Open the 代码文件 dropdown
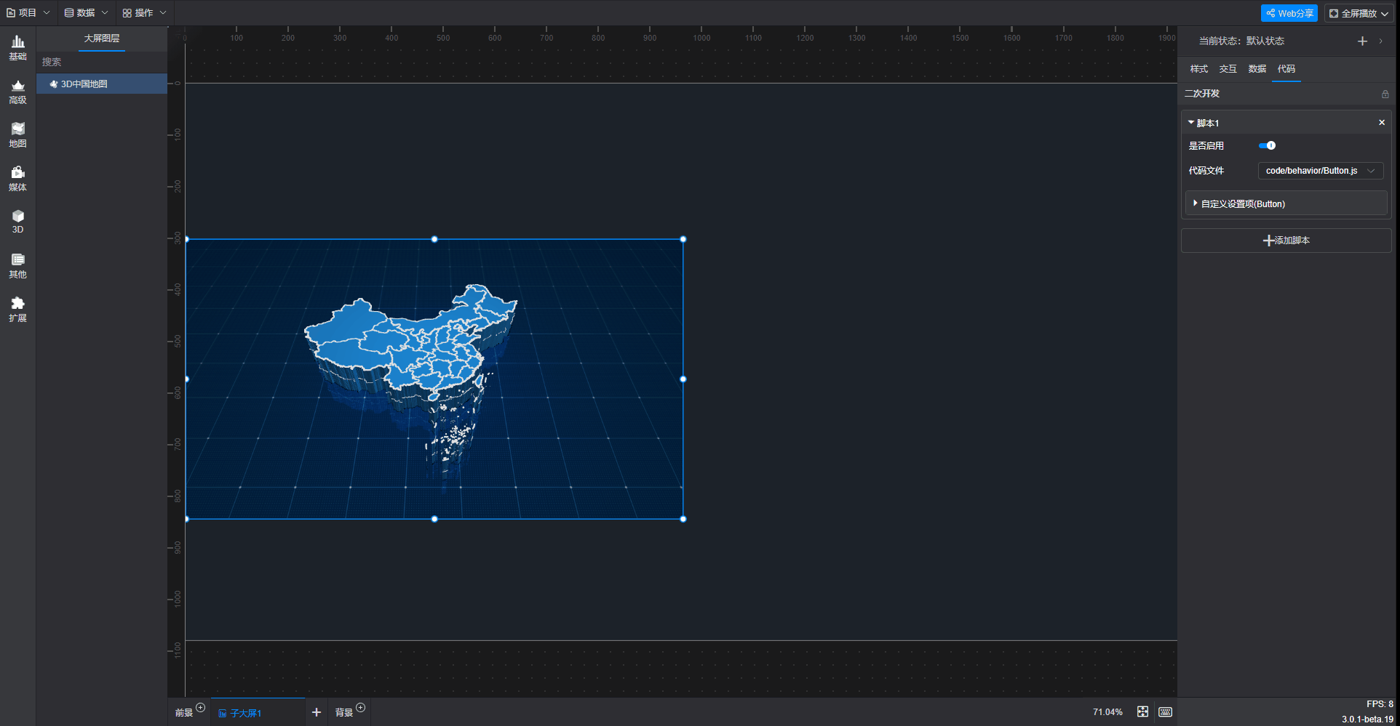Image resolution: width=1400 pixels, height=726 pixels. pos(1320,171)
